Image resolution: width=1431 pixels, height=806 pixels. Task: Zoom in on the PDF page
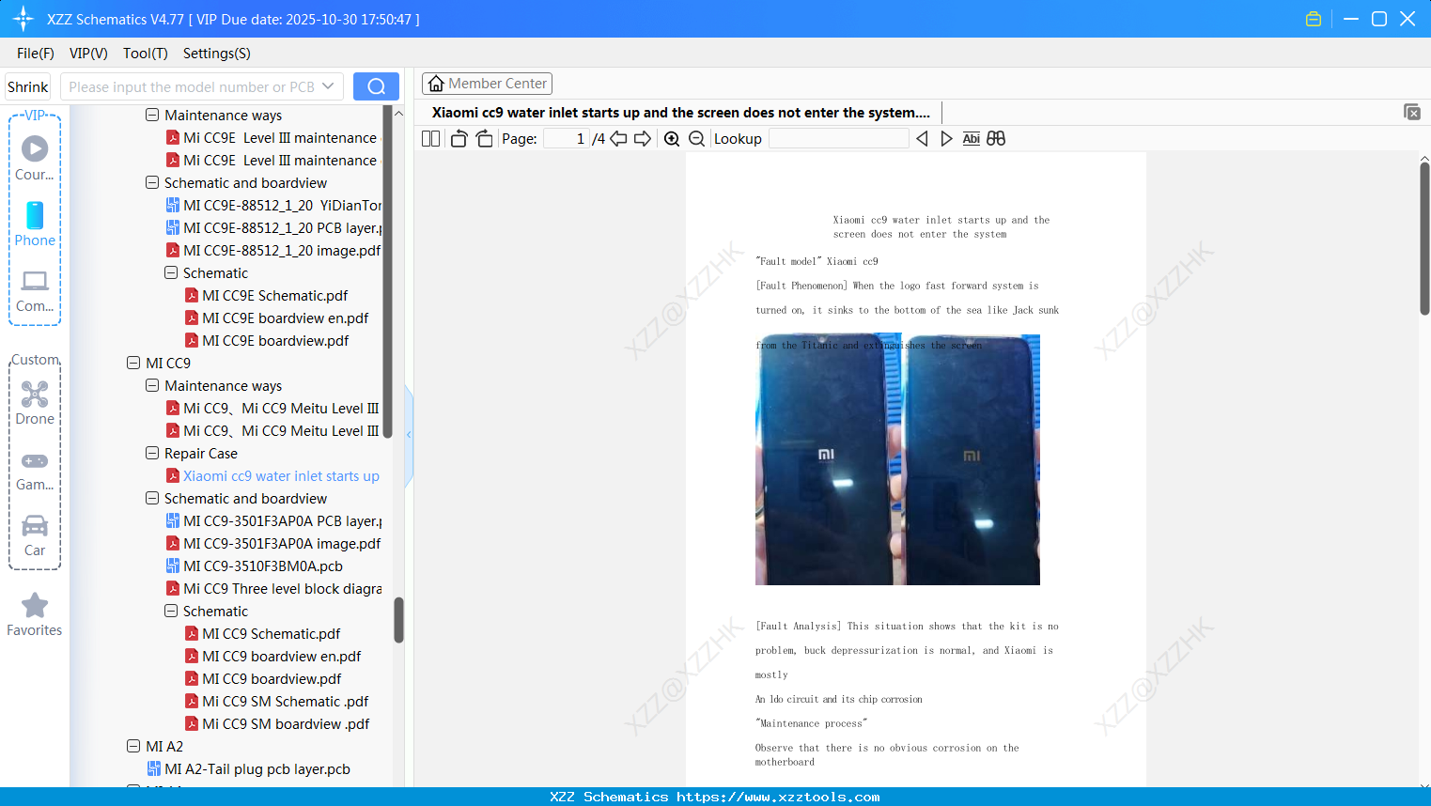(672, 138)
